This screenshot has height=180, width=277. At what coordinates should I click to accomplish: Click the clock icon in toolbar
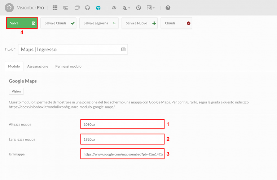coord(138,8)
